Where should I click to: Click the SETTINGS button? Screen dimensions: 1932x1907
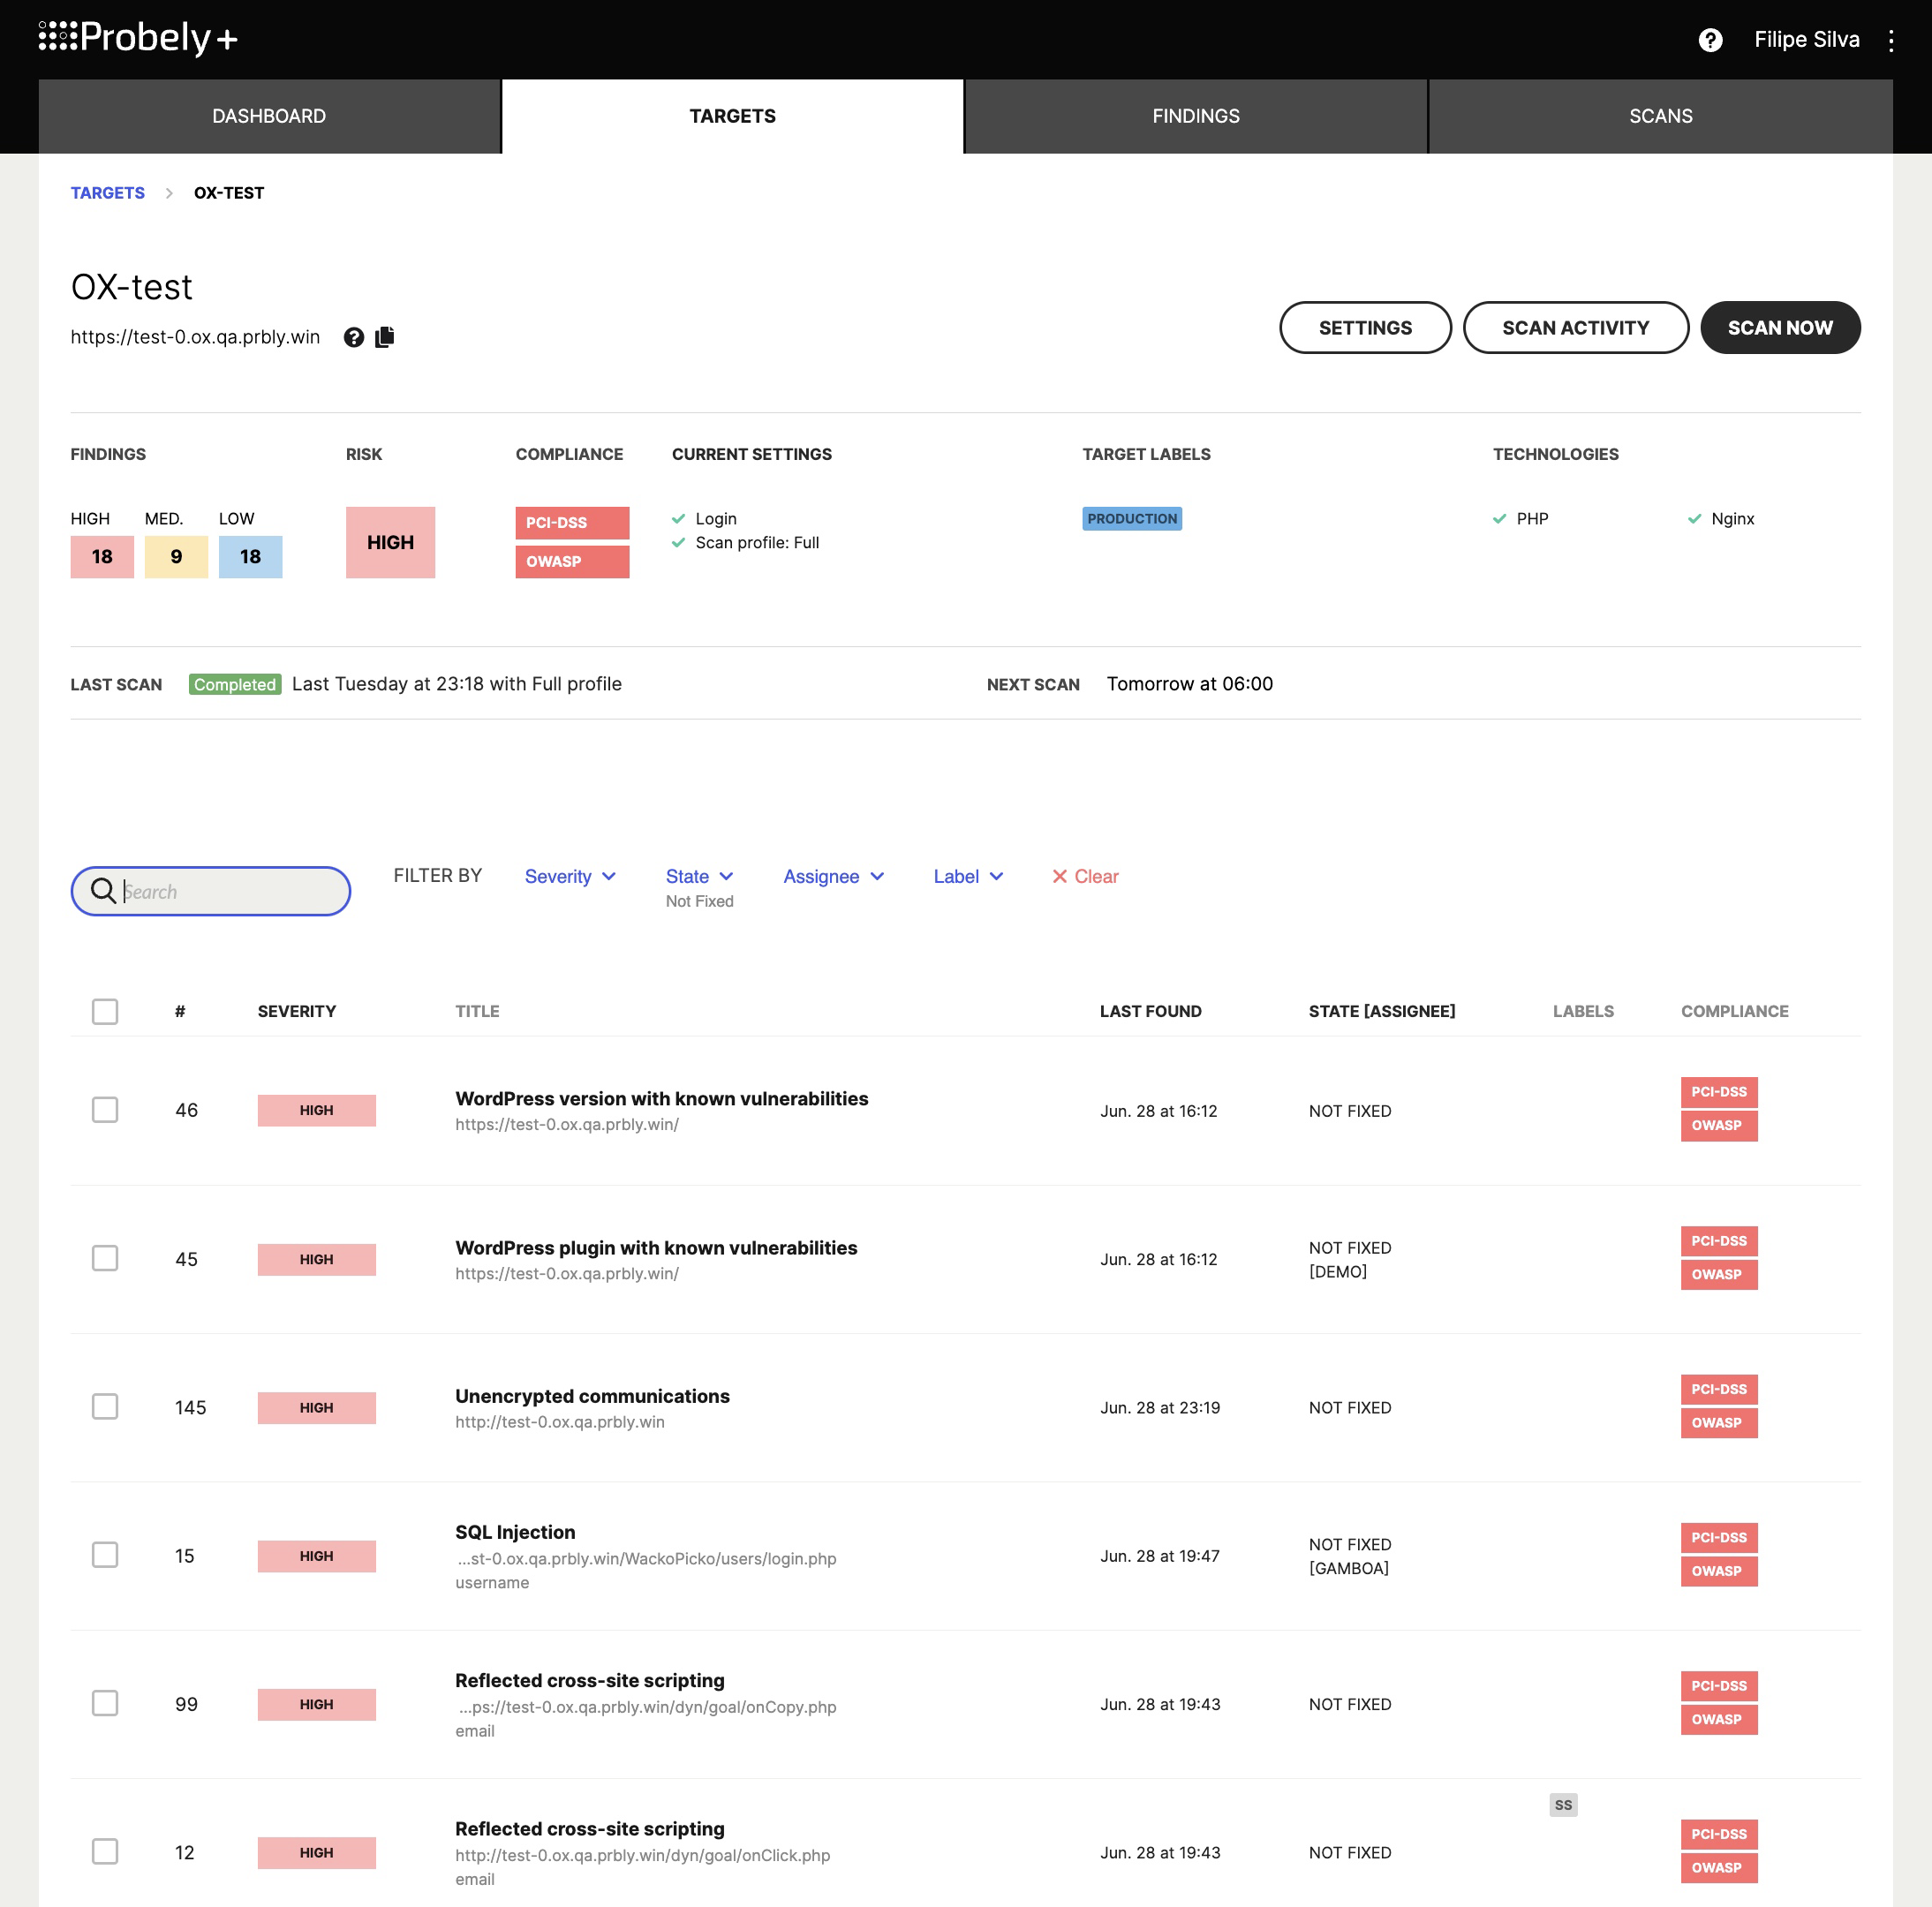1366,327
